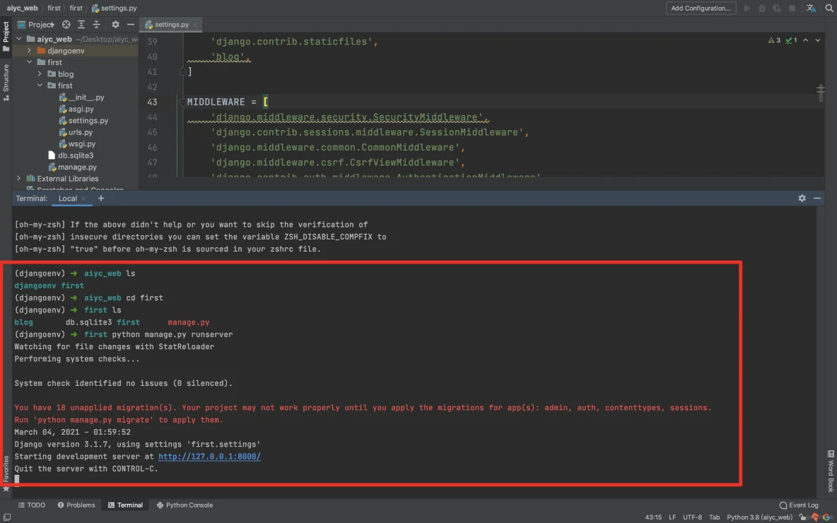Click settings.py in the breadcrumb bar
The height and width of the screenshot is (523, 837).
115,8
